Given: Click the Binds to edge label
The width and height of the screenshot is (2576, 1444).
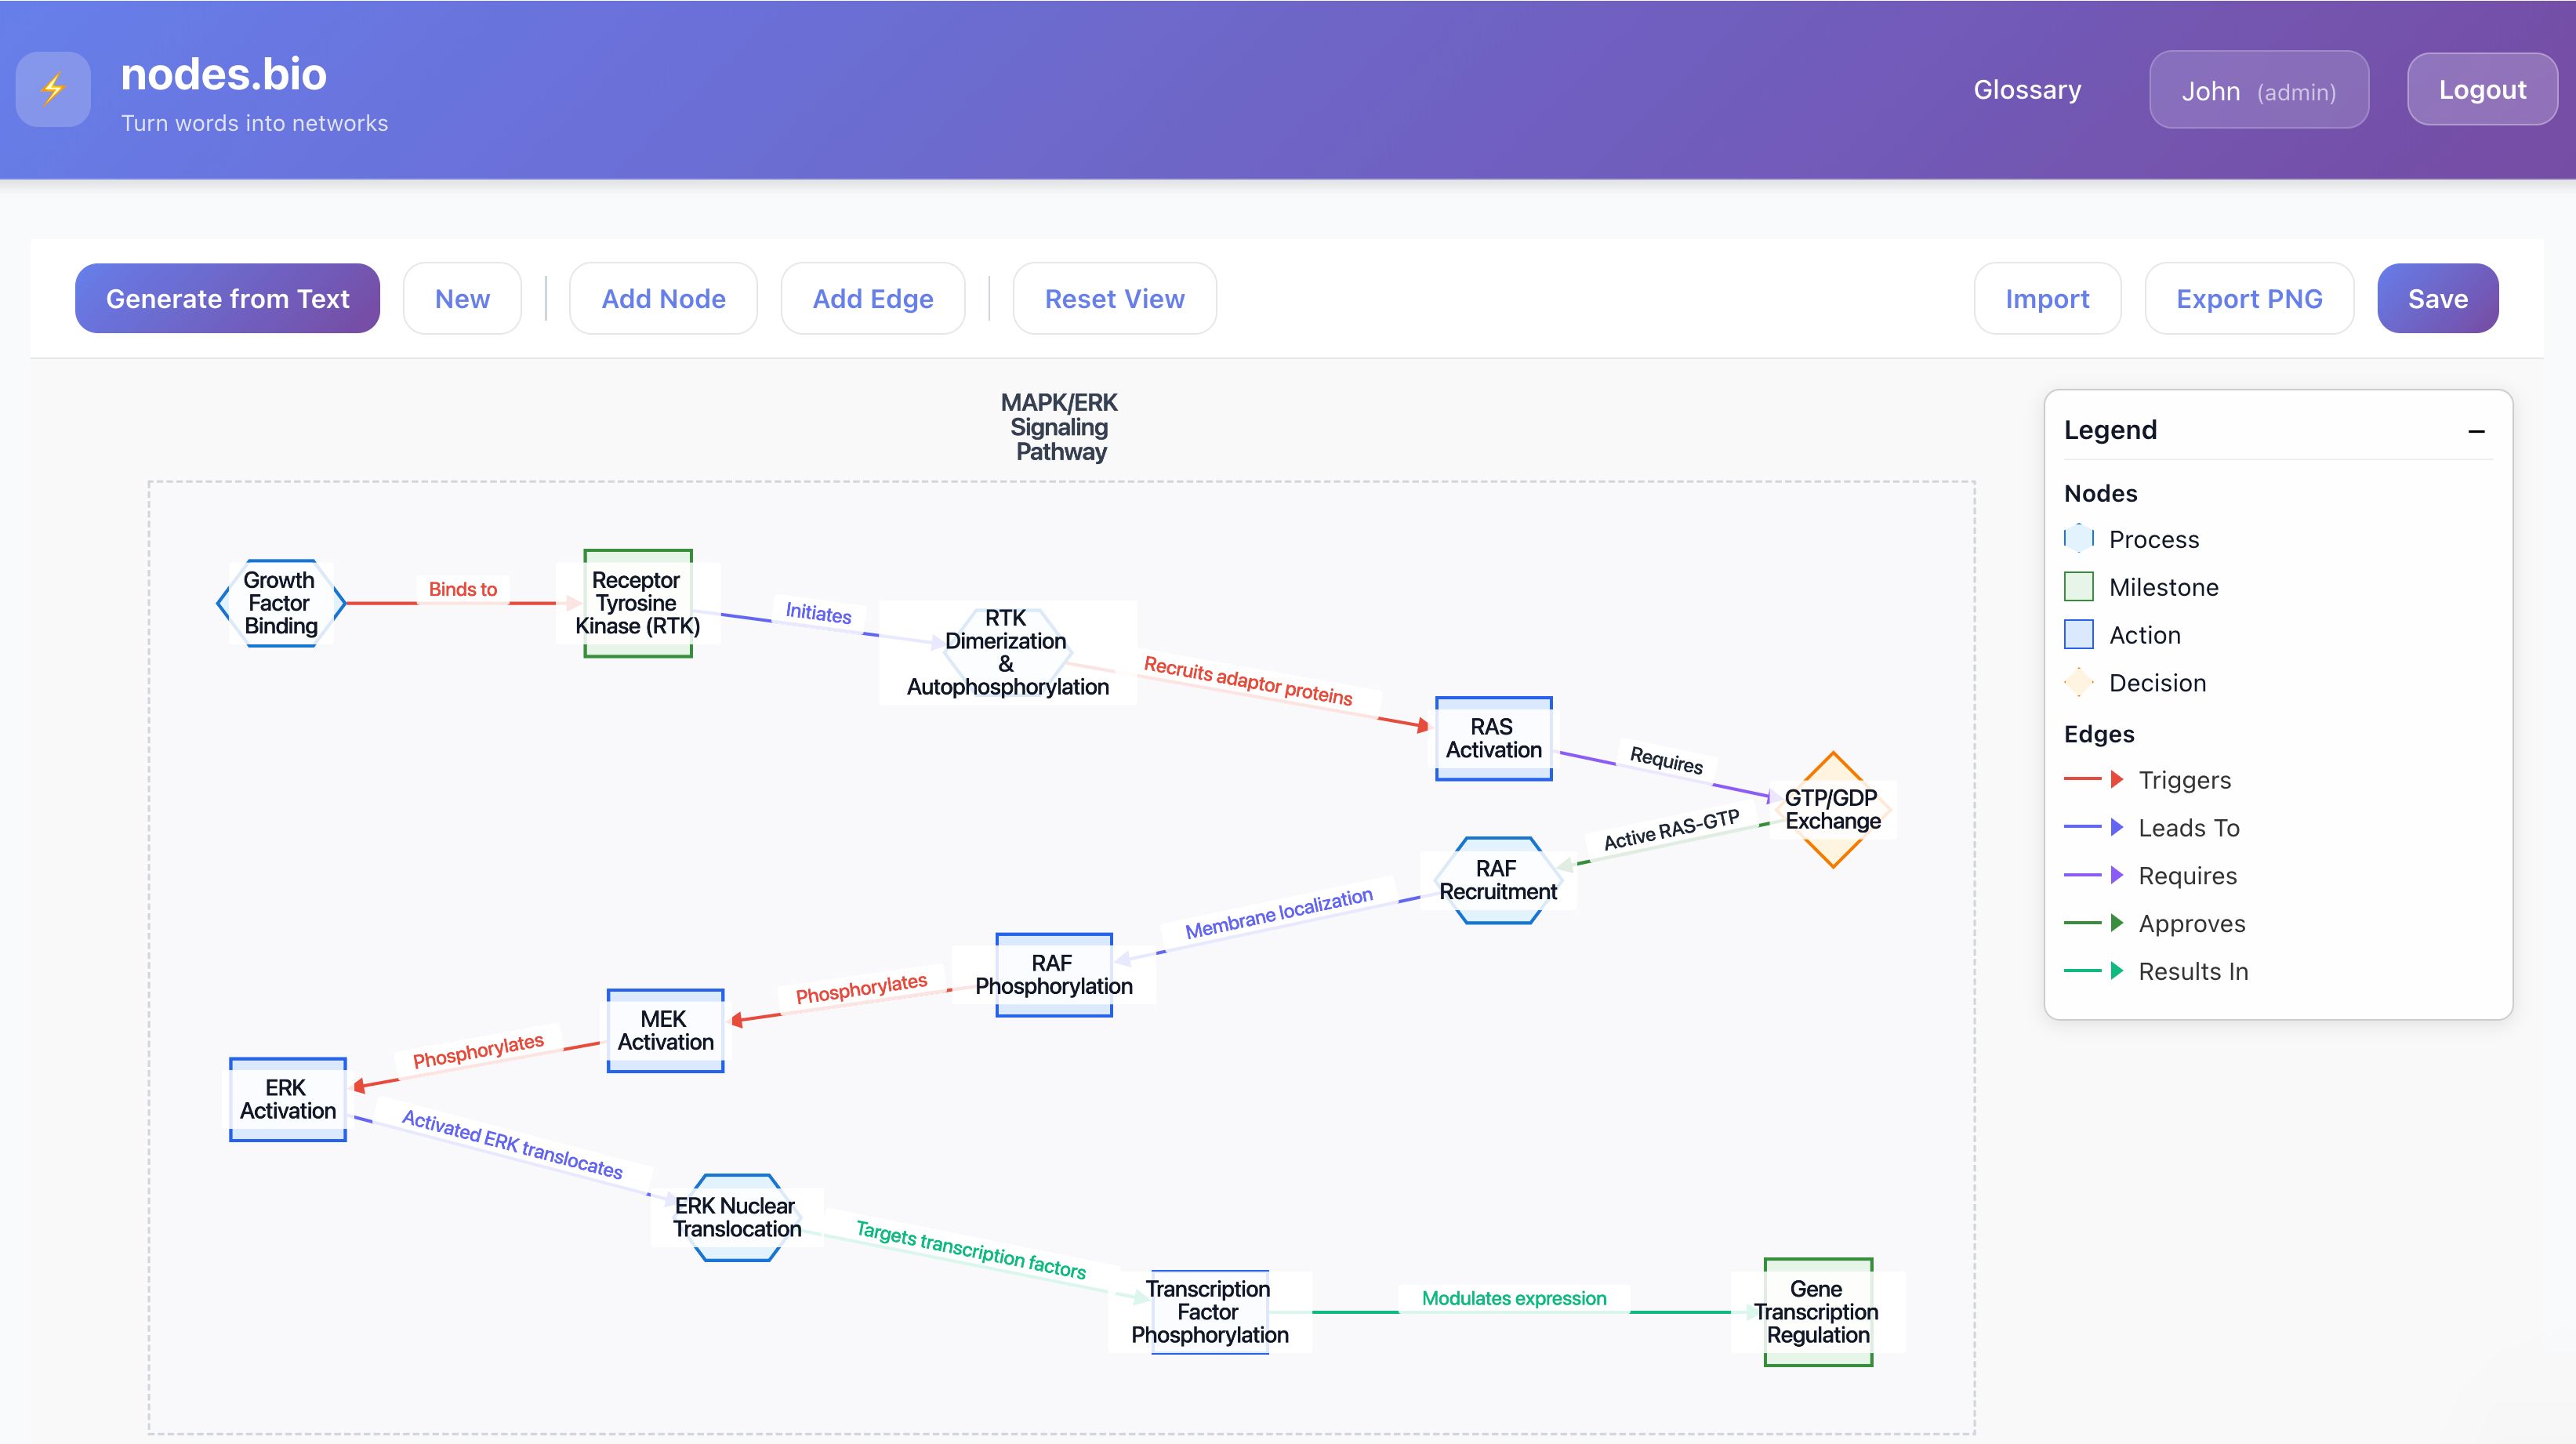Looking at the screenshot, I should pos(461,589).
